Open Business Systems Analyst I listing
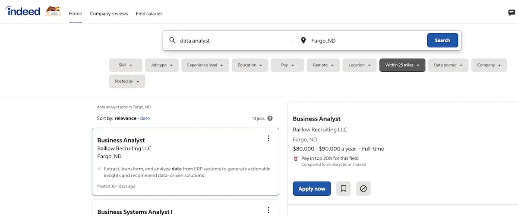This screenshot has height=216, width=518. [x=135, y=212]
